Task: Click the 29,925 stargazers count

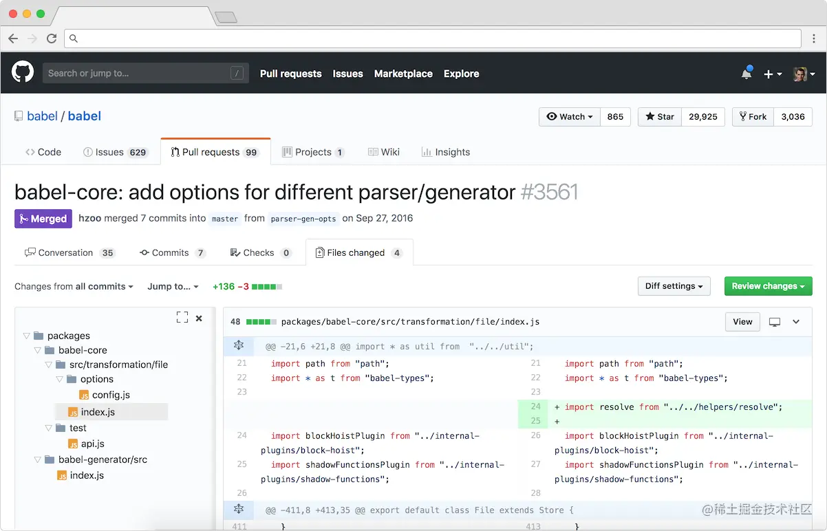Action: (703, 117)
